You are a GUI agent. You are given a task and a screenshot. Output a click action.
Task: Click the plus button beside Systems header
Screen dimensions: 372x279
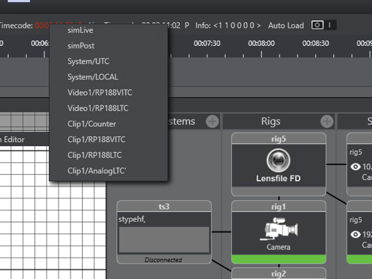(x=212, y=122)
